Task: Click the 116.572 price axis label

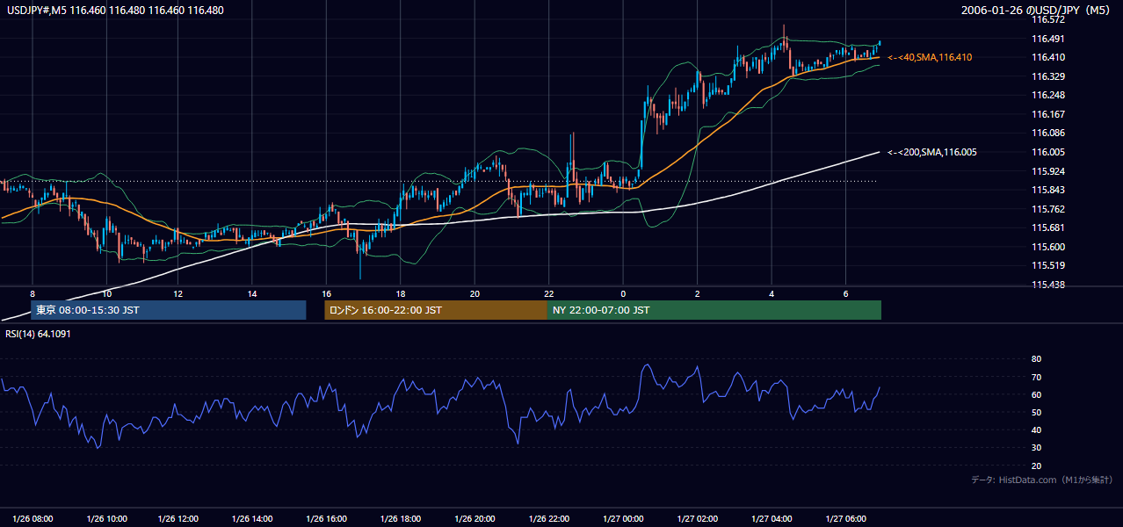Action: [x=1047, y=19]
